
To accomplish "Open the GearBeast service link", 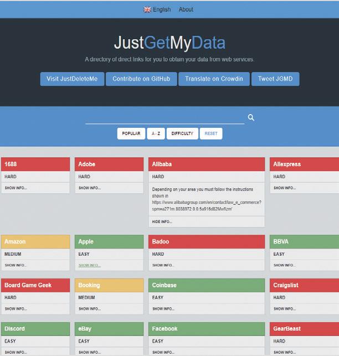I will [304, 329].
